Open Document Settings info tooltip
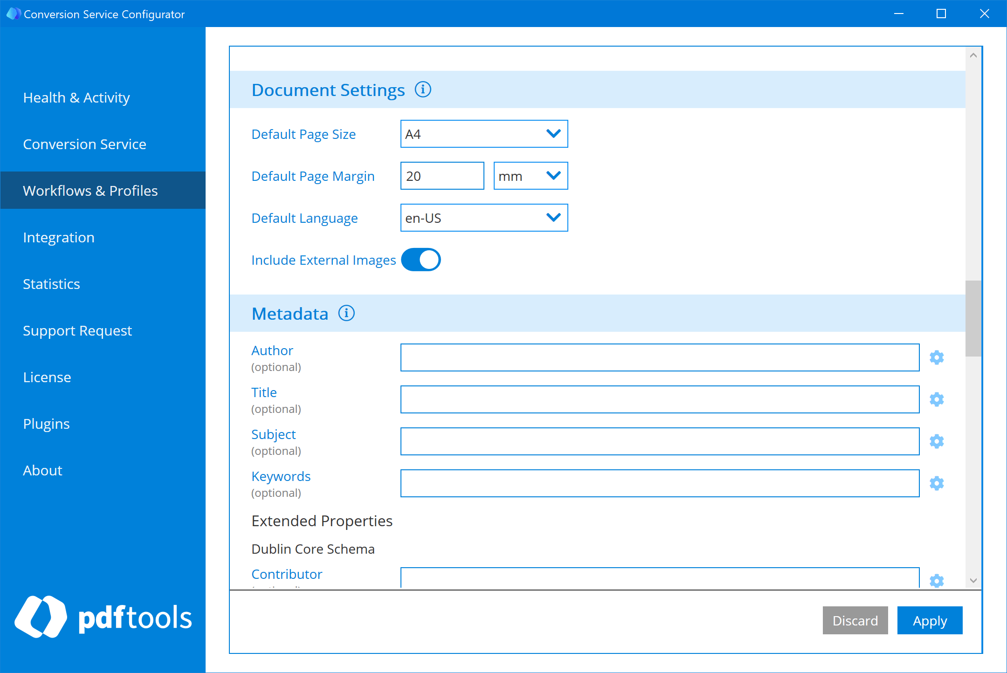The height and width of the screenshot is (673, 1007). coord(423,90)
